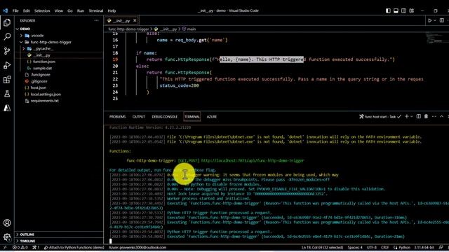Open the Go menu
The image size is (449, 252).
pyautogui.click(x=70, y=10)
